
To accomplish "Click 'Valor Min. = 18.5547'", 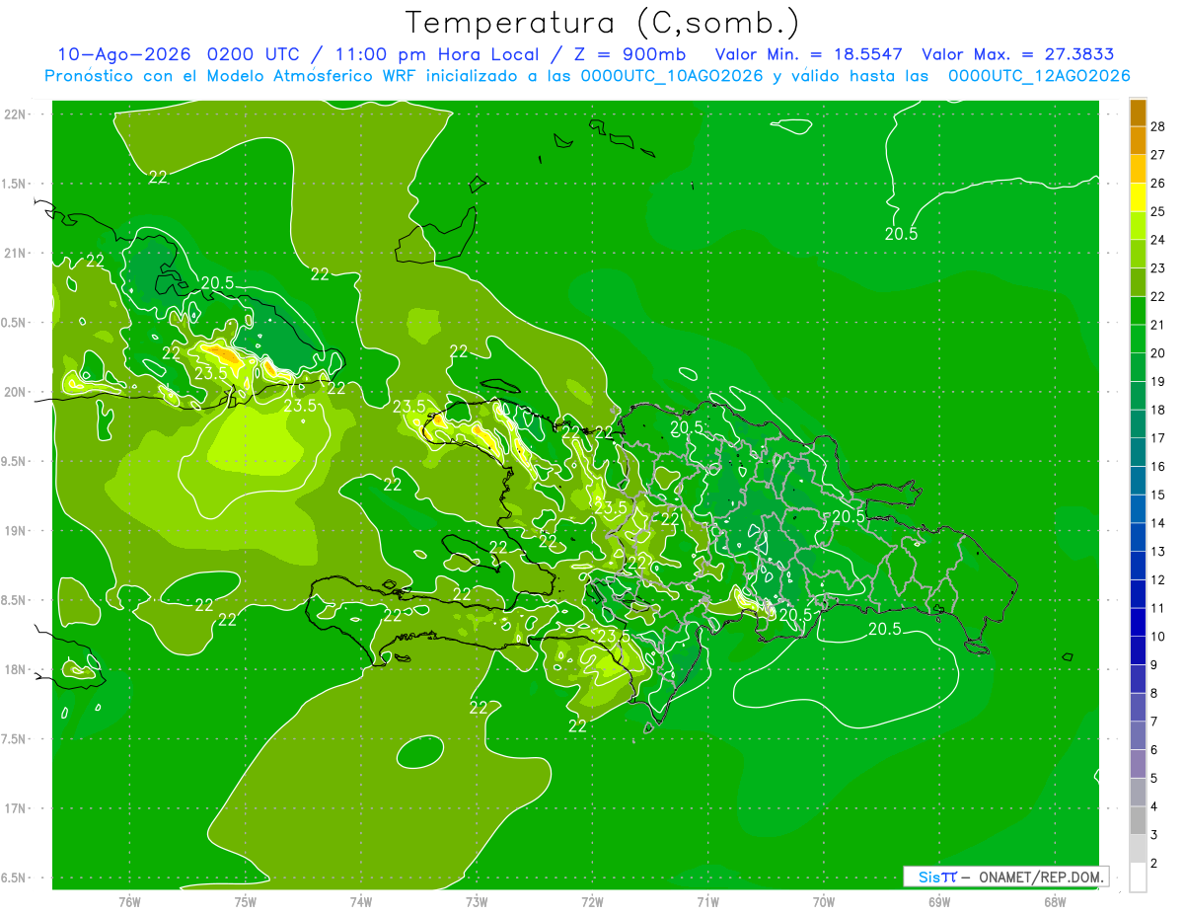I will tap(808, 54).
